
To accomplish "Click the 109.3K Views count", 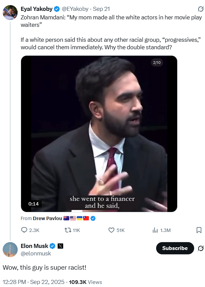I will [x=85, y=282].
